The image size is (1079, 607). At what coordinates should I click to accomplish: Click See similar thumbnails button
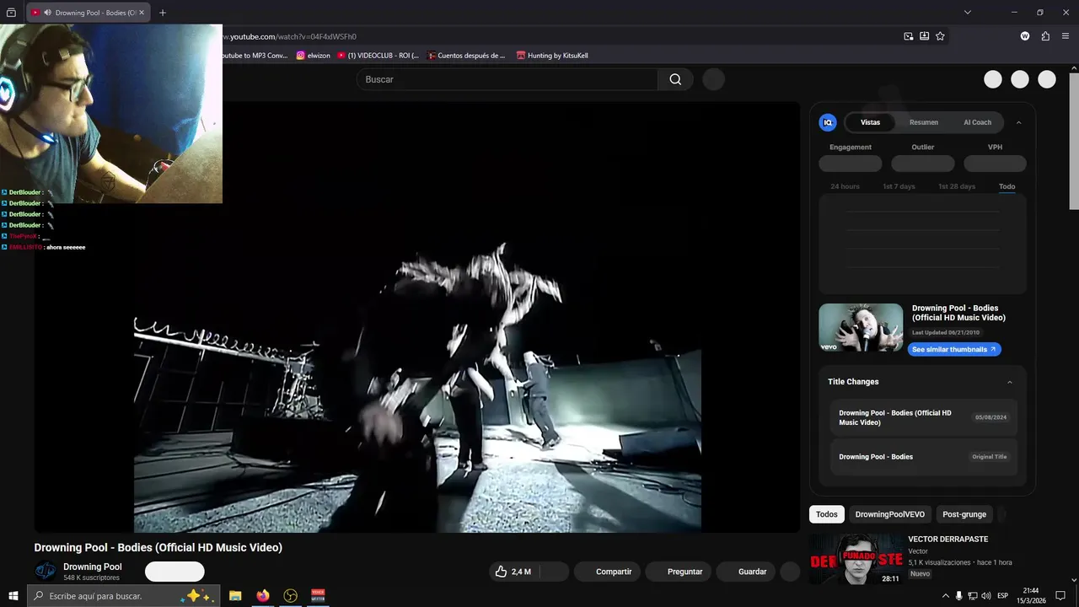coord(954,349)
